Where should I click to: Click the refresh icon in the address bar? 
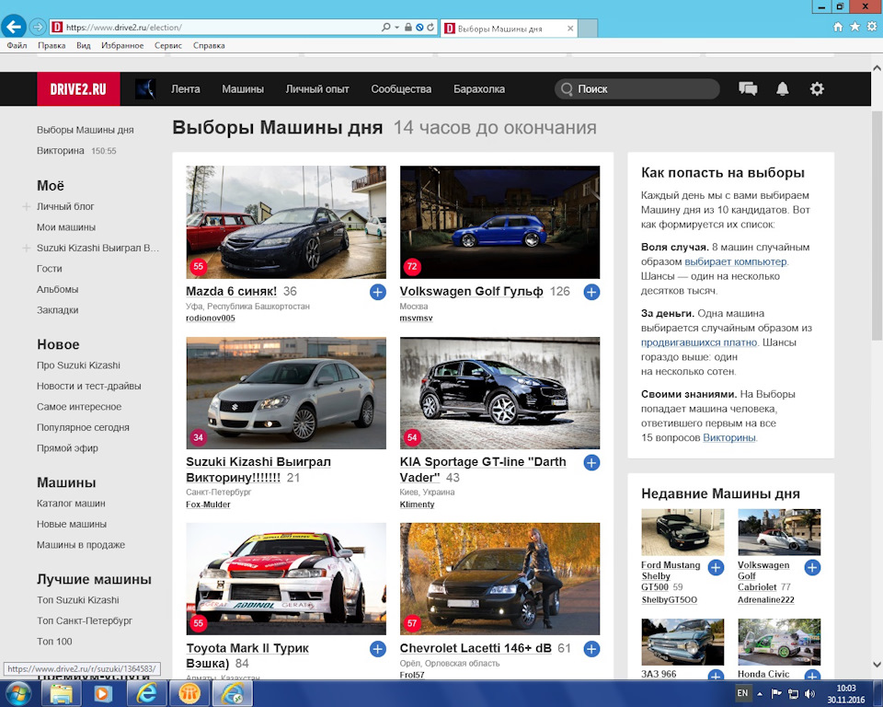[430, 27]
